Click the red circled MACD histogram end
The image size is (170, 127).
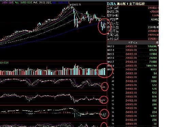[104, 114]
